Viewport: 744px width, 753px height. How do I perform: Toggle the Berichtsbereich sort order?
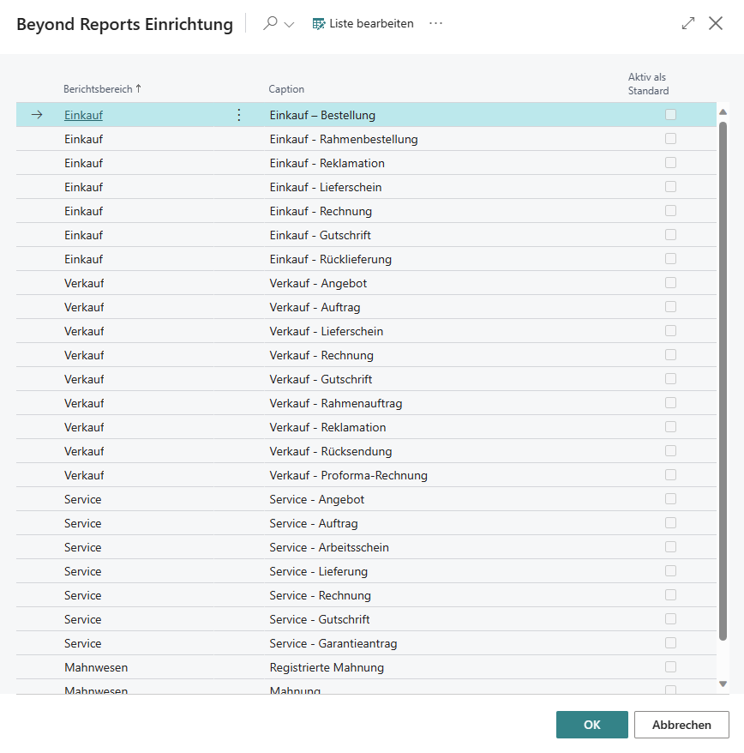click(102, 89)
